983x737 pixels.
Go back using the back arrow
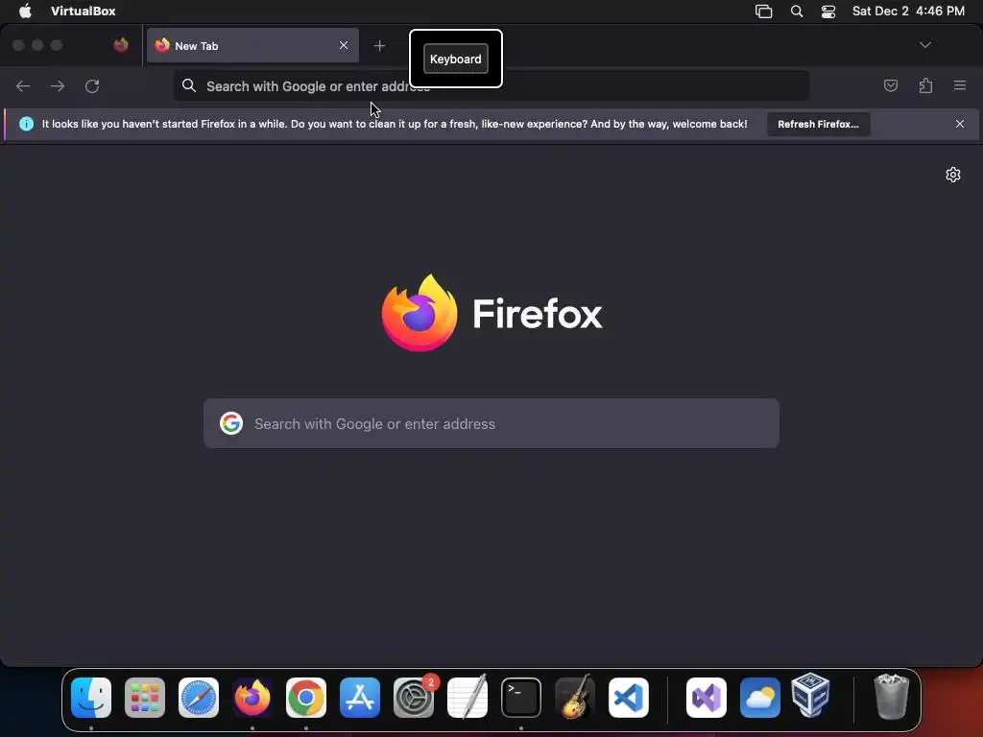(x=23, y=85)
